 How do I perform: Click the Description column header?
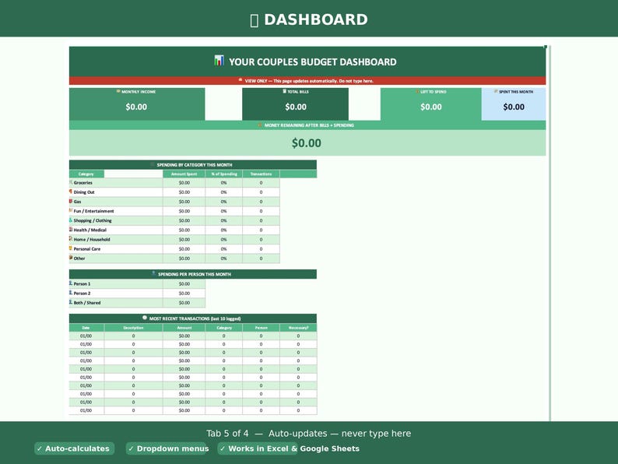point(133,328)
